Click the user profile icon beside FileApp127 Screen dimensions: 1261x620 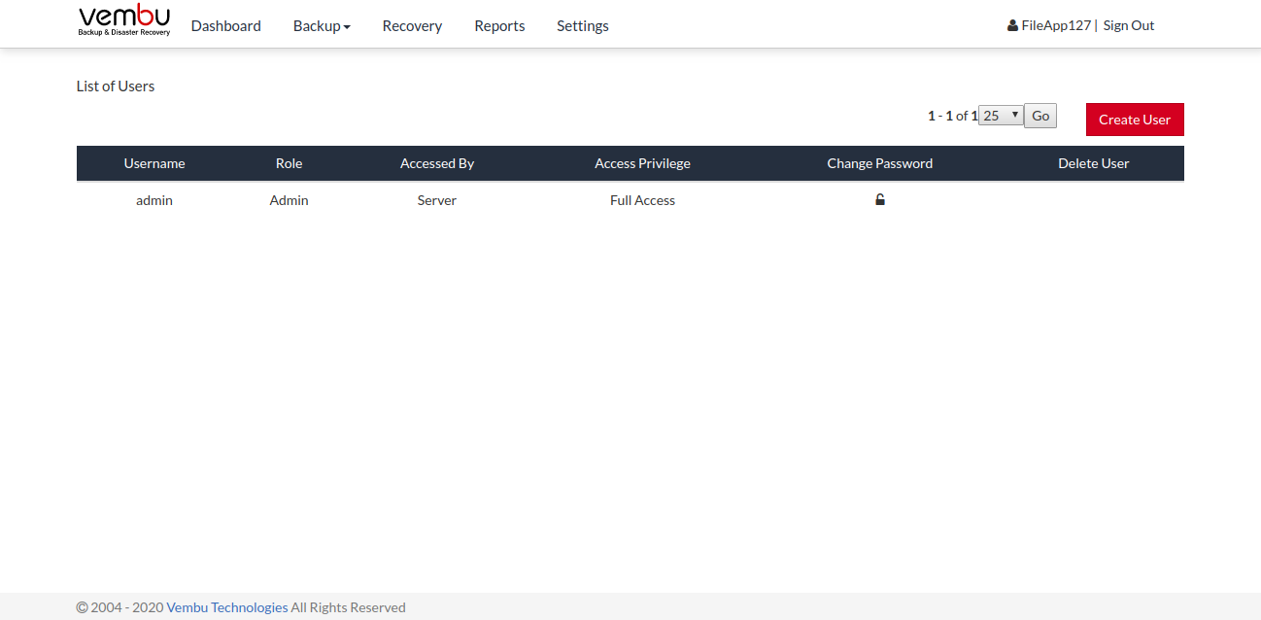[x=1012, y=25]
